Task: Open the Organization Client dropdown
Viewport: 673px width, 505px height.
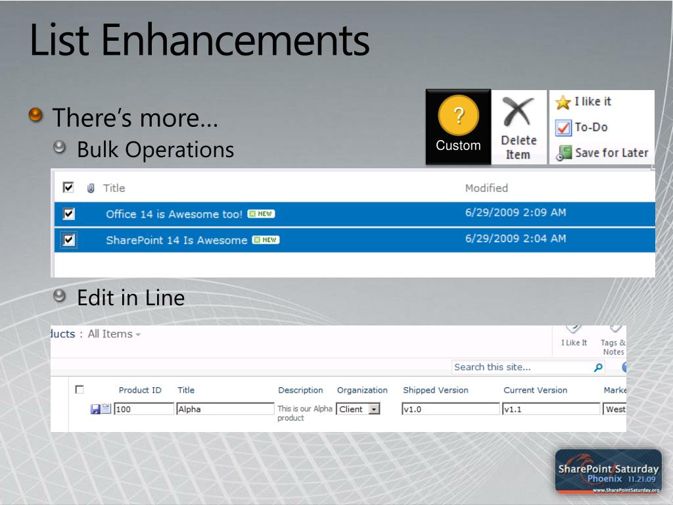Action: [374, 409]
